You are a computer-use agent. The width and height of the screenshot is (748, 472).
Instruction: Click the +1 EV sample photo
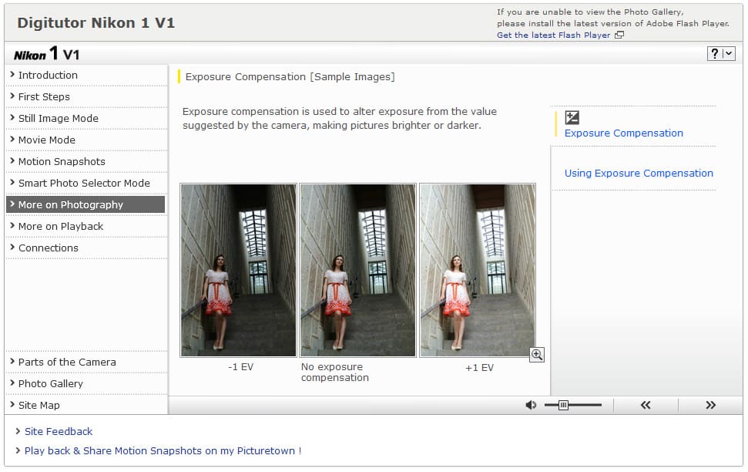[477, 270]
